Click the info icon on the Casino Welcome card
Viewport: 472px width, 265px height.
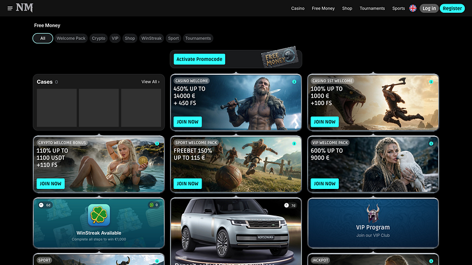point(294,81)
